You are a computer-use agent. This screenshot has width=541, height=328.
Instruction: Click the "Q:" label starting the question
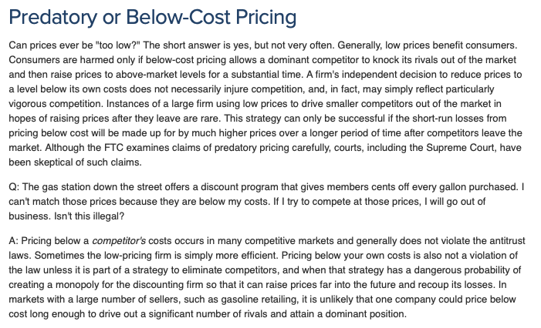(15, 187)
